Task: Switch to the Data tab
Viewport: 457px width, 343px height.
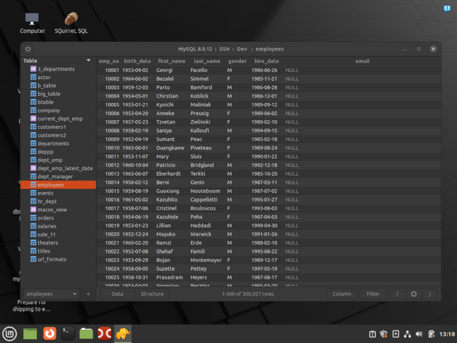Action: 117,294
